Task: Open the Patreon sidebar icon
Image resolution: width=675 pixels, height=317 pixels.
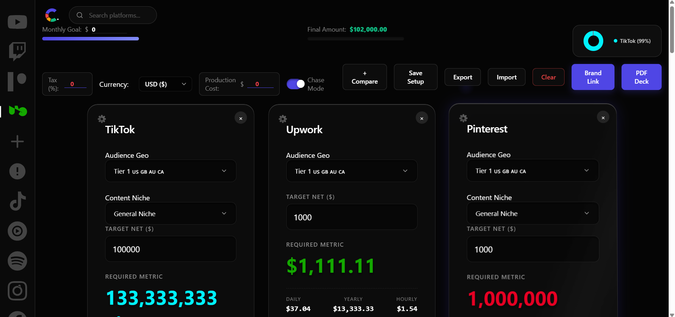Action: point(17,82)
